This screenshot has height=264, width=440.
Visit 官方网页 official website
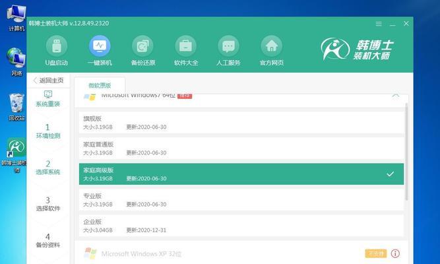coord(271,51)
